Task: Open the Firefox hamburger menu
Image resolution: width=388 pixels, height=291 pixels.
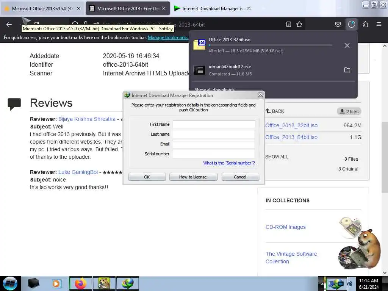Action: coord(379,24)
